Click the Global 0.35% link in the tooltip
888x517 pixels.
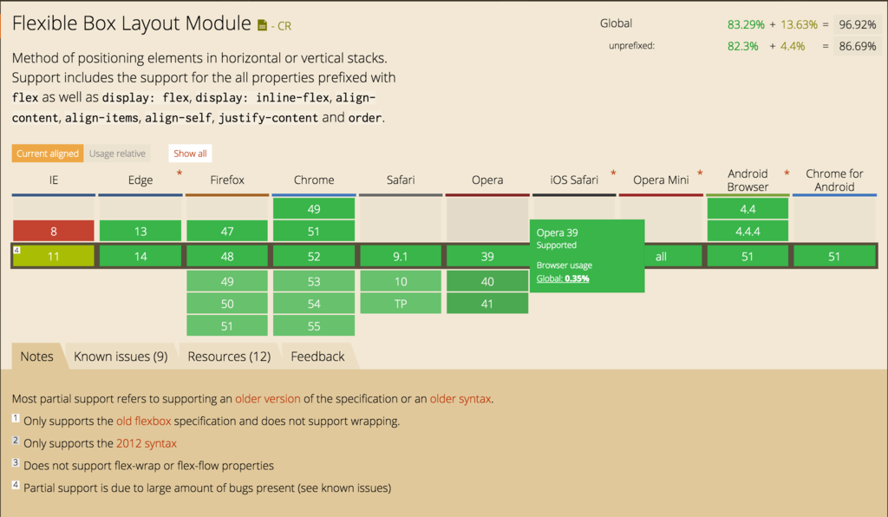click(564, 278)
